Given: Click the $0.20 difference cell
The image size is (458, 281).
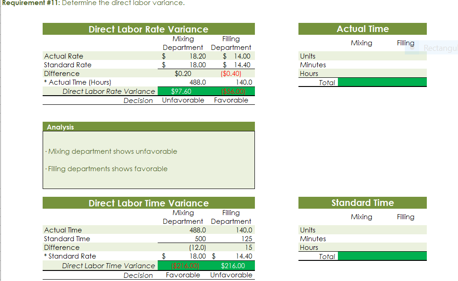Looking at the screenshot, I should (183, 74).
